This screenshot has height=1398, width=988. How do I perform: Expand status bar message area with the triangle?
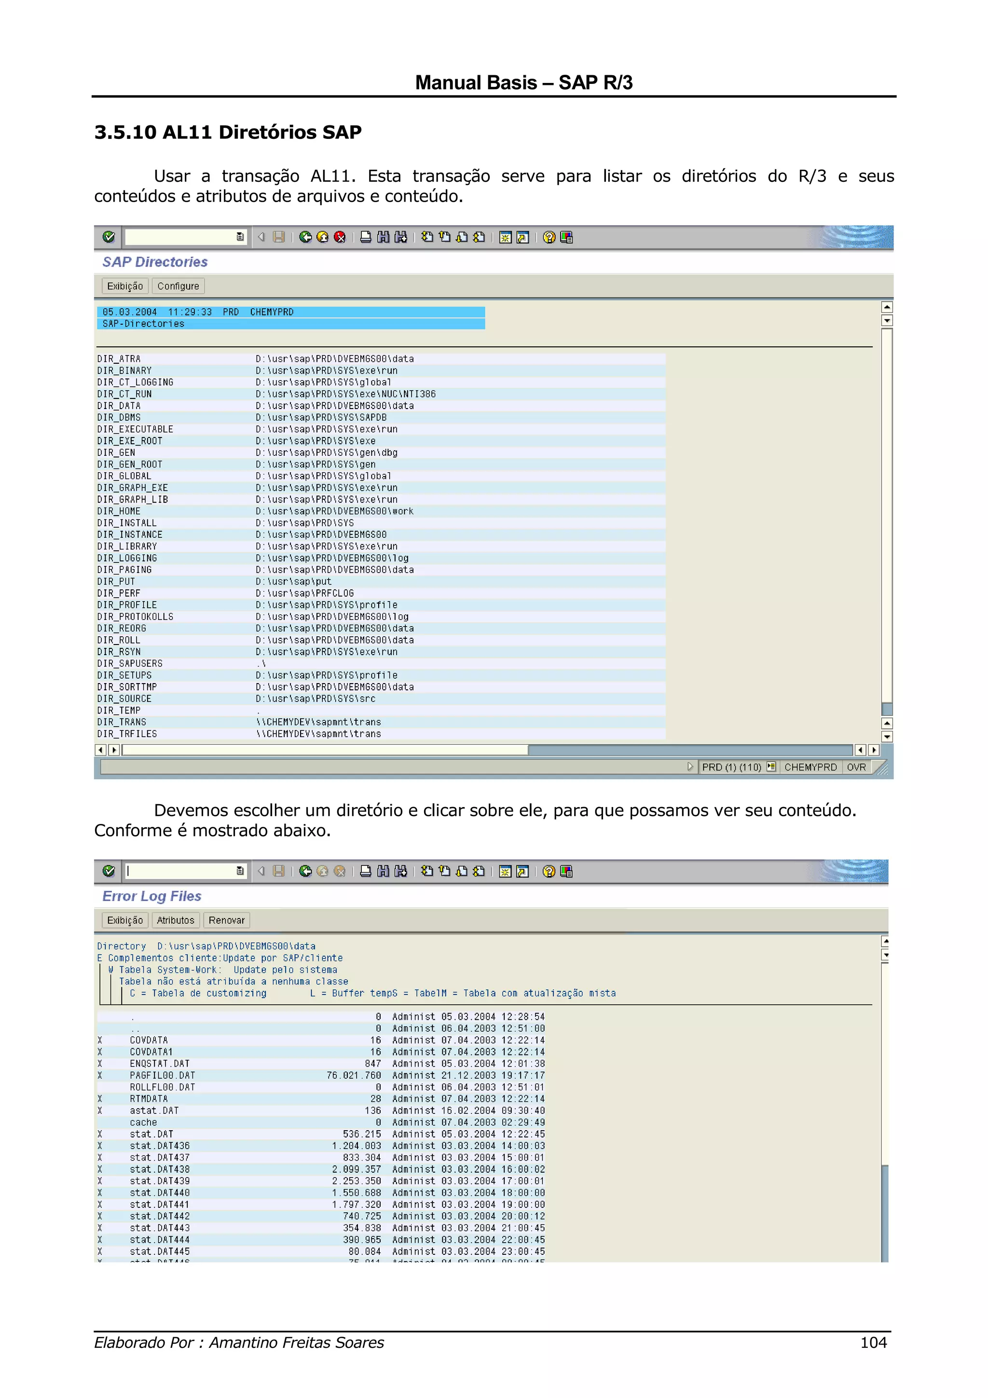tap(690, 767)
